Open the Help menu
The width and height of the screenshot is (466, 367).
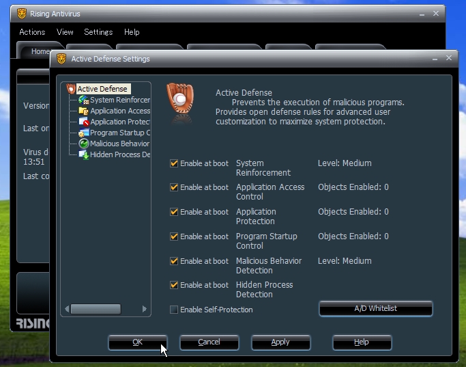click(x=132, y=32)
